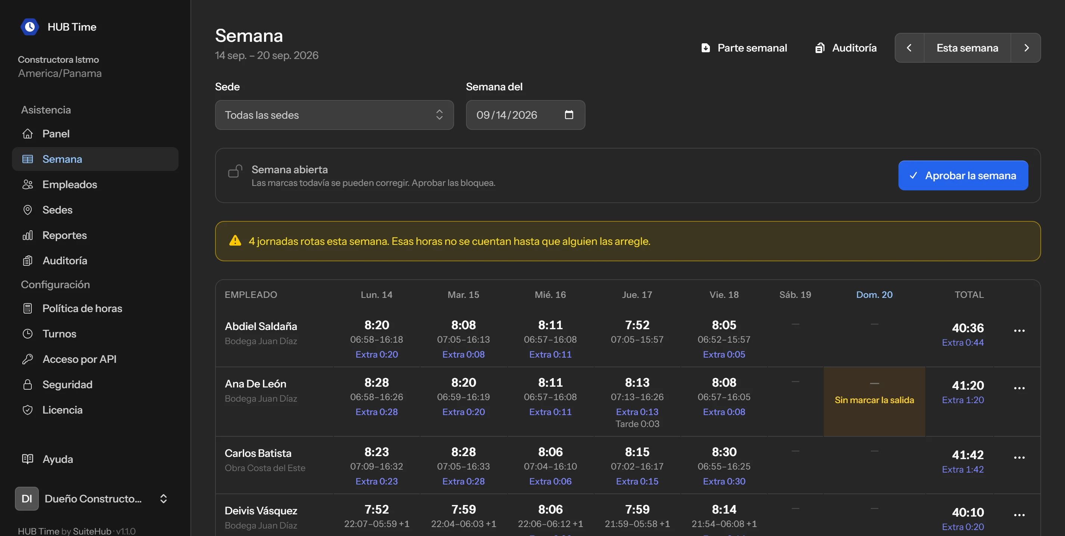This screenshot has width=1065, height=536.
Task: Click the Esta semana button
Action: (967, 48)
